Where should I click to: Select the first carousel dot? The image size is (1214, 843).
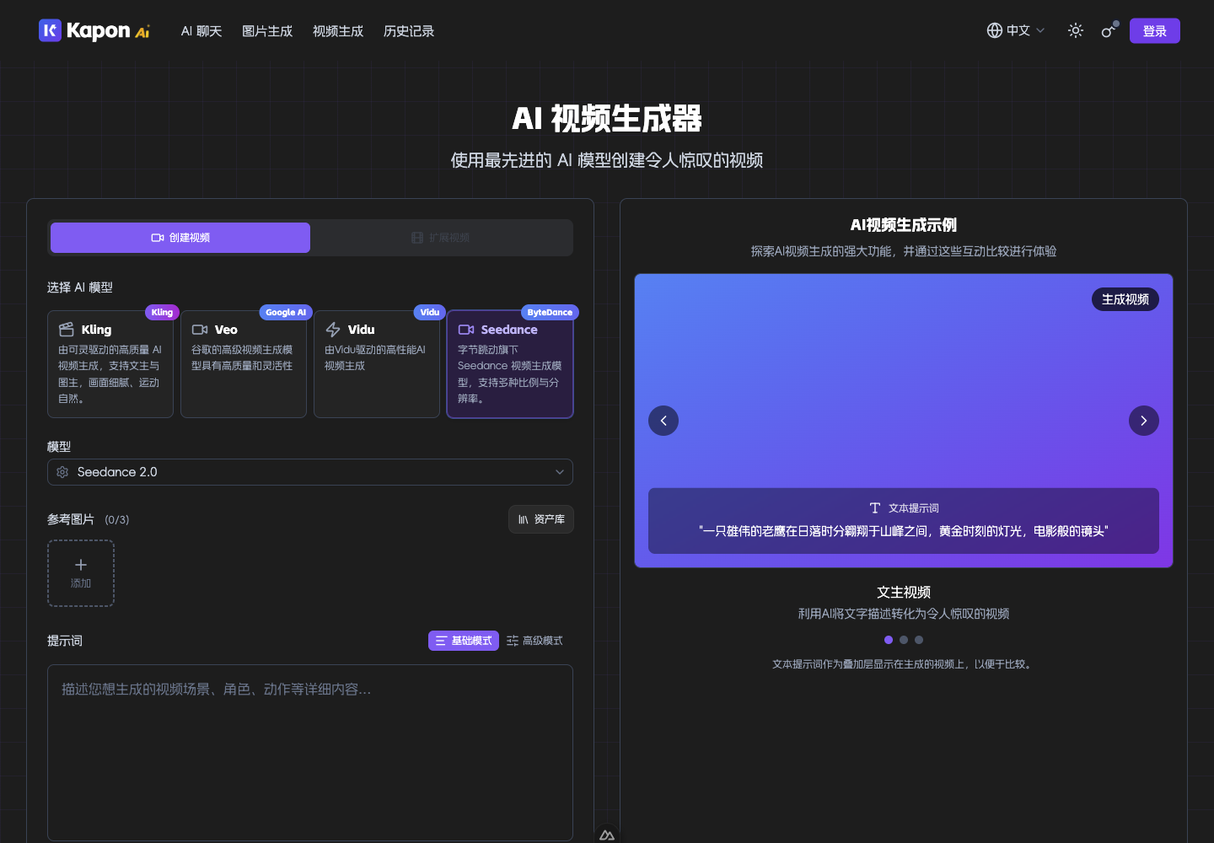(889, 640)
